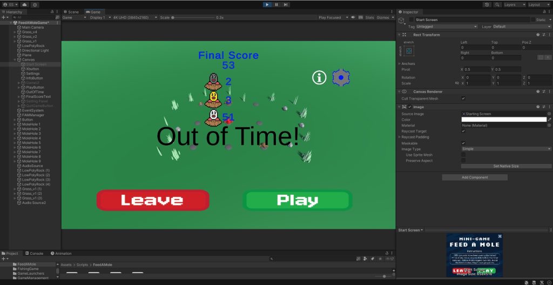
Task: Select the Project tab
Action: pyautogui.click(x=10, y=253)
